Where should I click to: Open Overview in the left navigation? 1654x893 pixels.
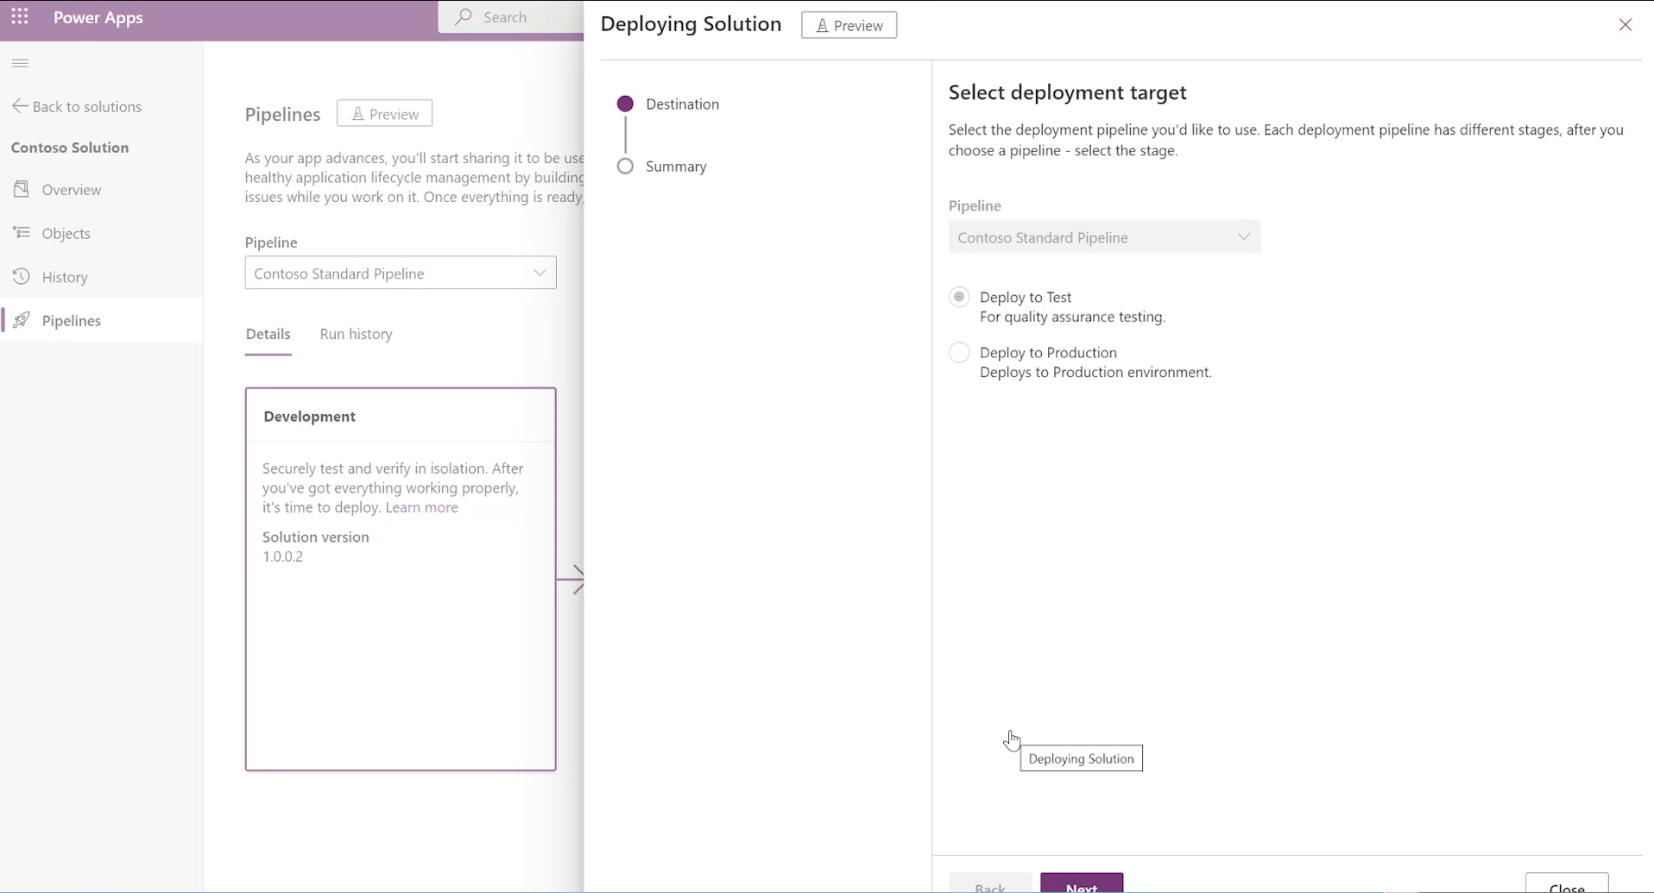[x=102, y=189]
